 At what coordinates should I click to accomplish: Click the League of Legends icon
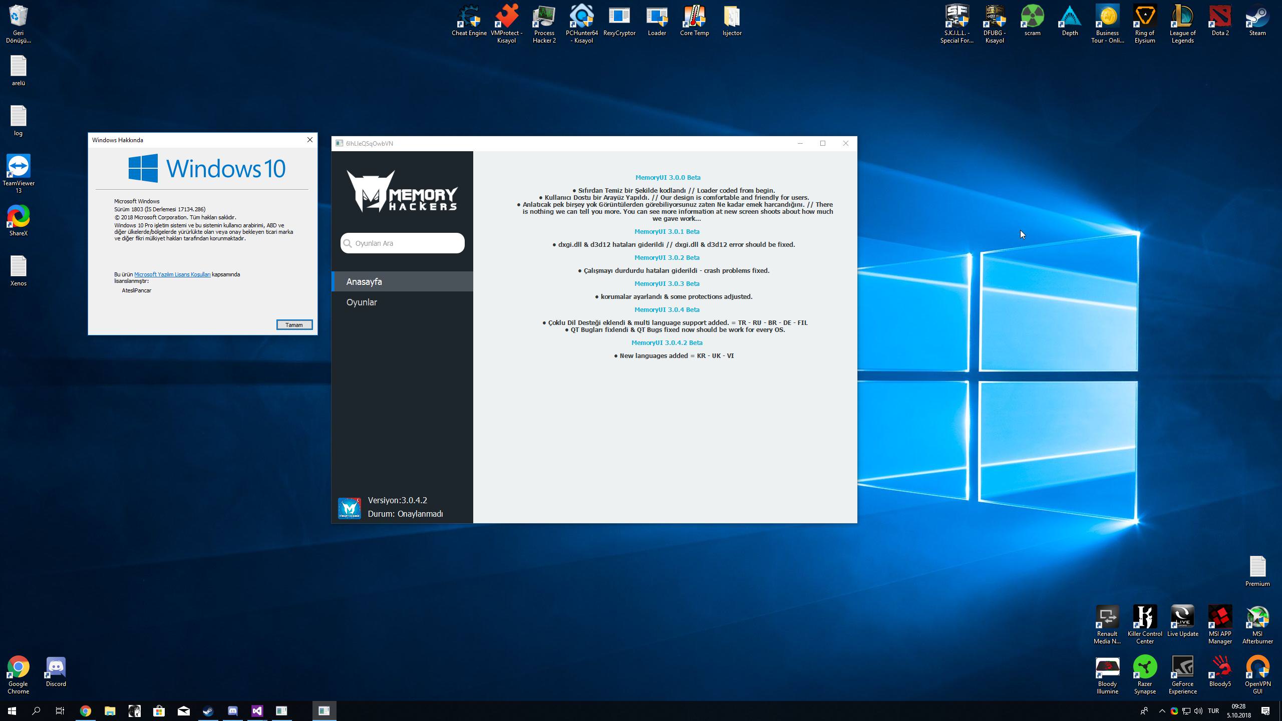[x=1182, y=24]
